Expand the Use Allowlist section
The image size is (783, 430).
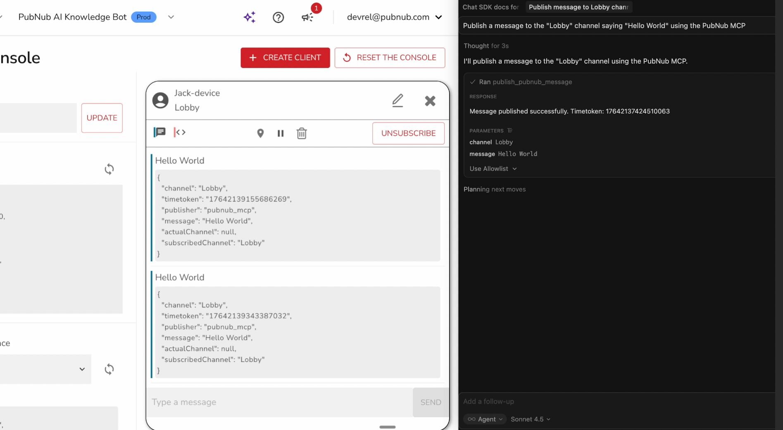(493, 169)
